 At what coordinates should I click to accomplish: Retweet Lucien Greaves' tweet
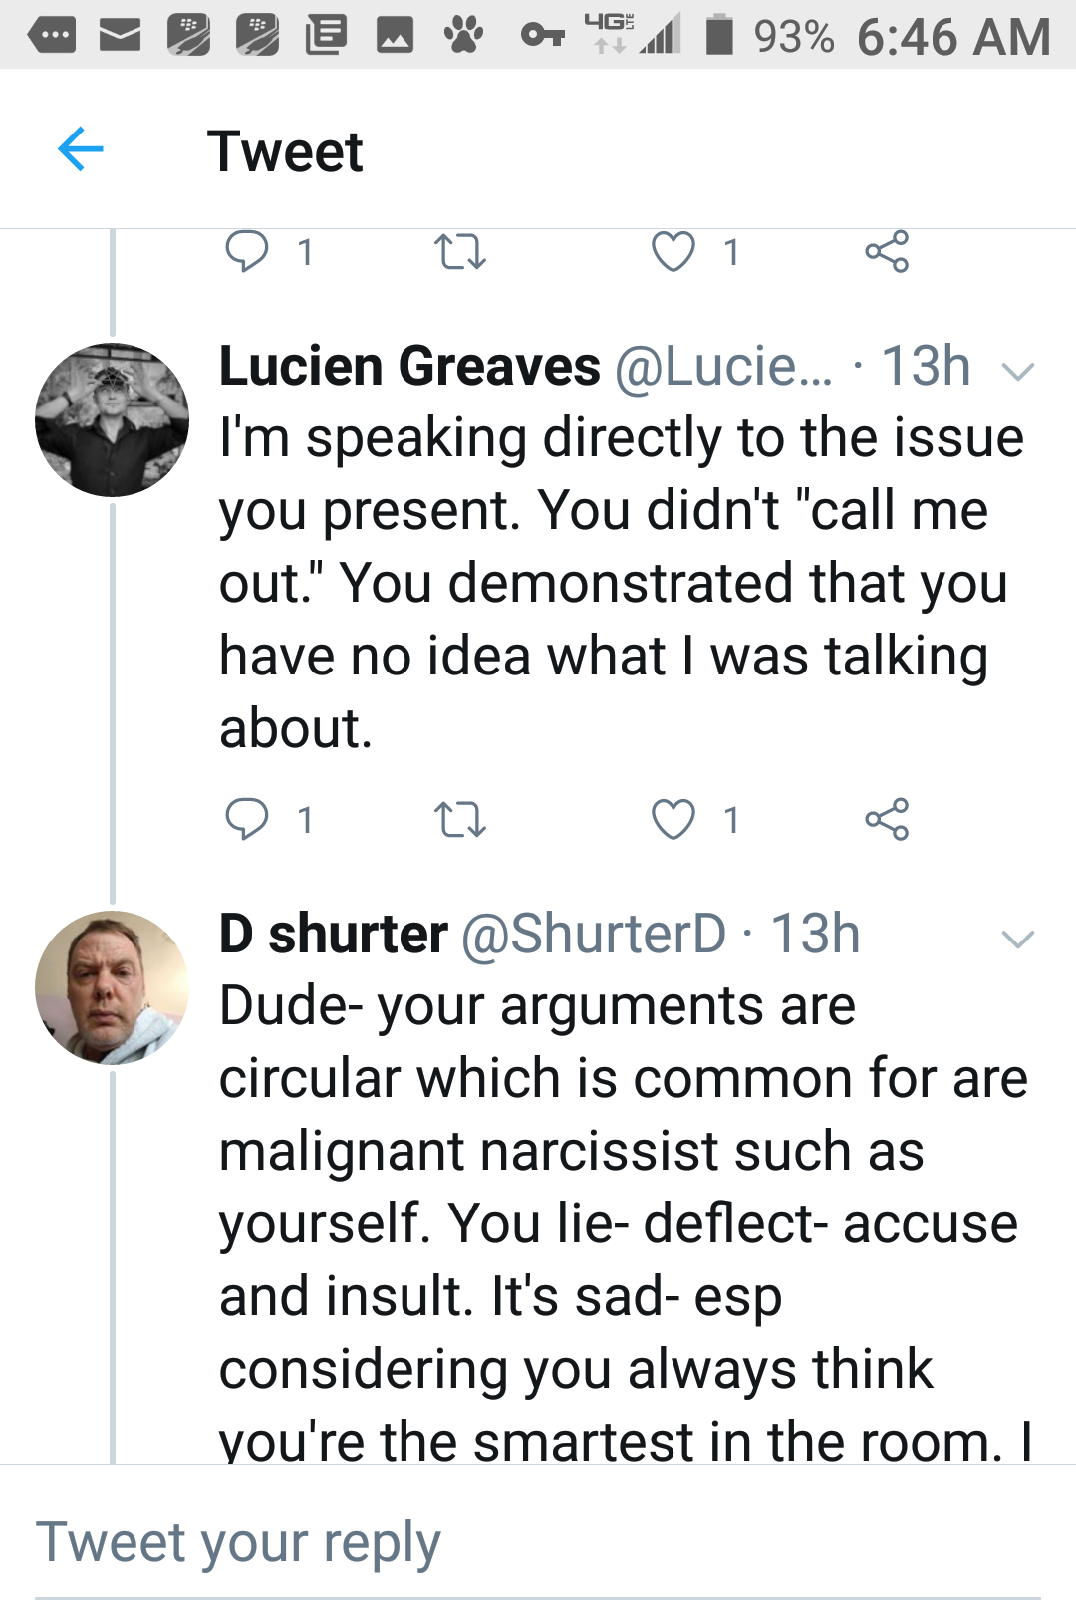(x=460, y=820)
